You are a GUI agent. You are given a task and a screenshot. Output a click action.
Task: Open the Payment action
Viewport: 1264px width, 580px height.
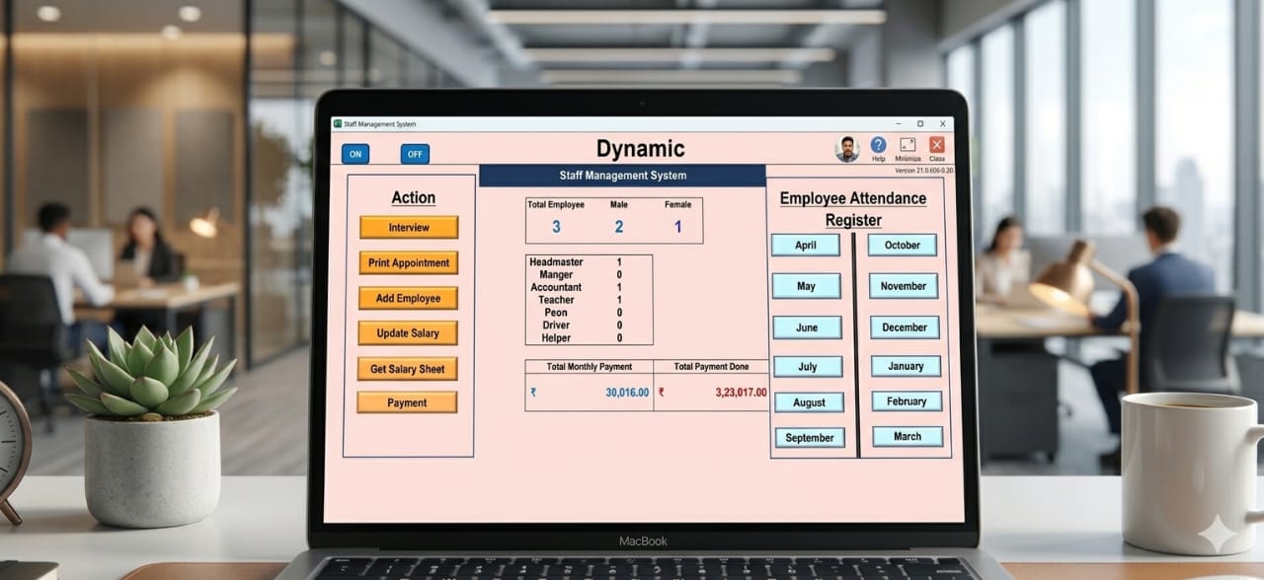click(407, 402)
